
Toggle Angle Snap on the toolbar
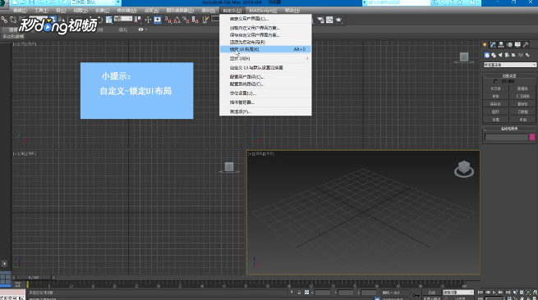tap(177, 20)
